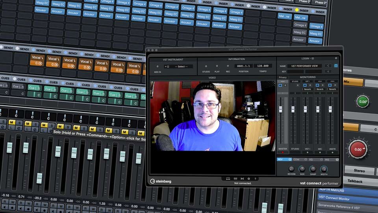
Task: Click the green 0.00 knob in the background panel
Action: [x=363, y=101]
